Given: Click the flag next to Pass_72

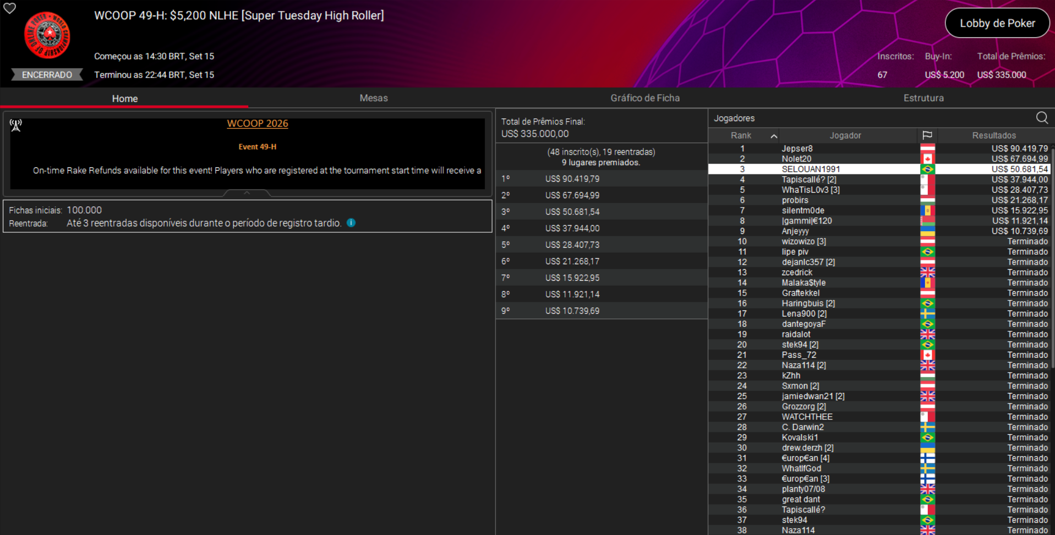Looking at the screenshot, I should click(927, 355).
